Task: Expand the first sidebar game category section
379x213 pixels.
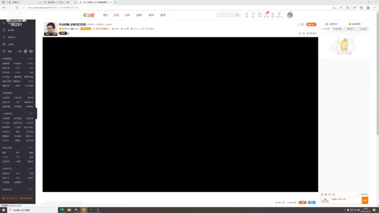Action: click(30, 59)
